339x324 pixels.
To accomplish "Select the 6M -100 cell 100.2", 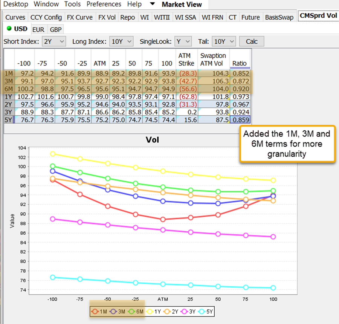I will click(x=24, y=89).
